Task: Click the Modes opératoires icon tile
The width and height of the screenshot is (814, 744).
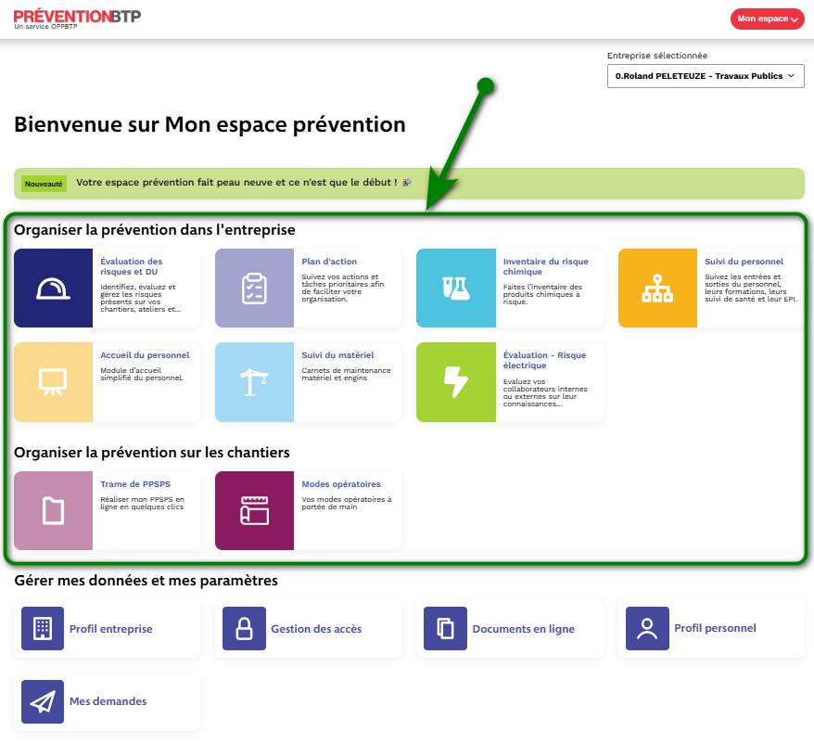Action: point(254,511)
